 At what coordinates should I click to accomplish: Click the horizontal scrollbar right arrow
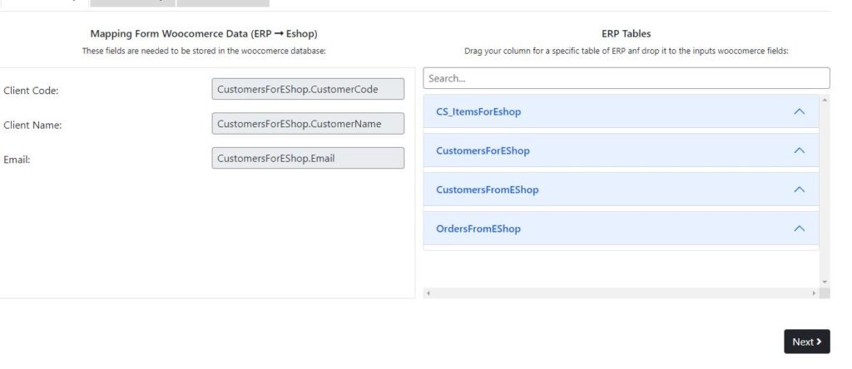[814, 293]
